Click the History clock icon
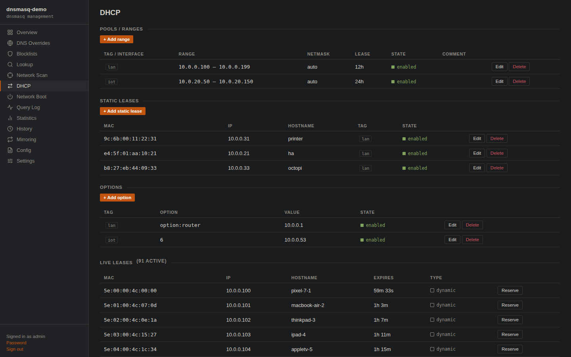Screen dimensions: 571x357 (10, 129)
